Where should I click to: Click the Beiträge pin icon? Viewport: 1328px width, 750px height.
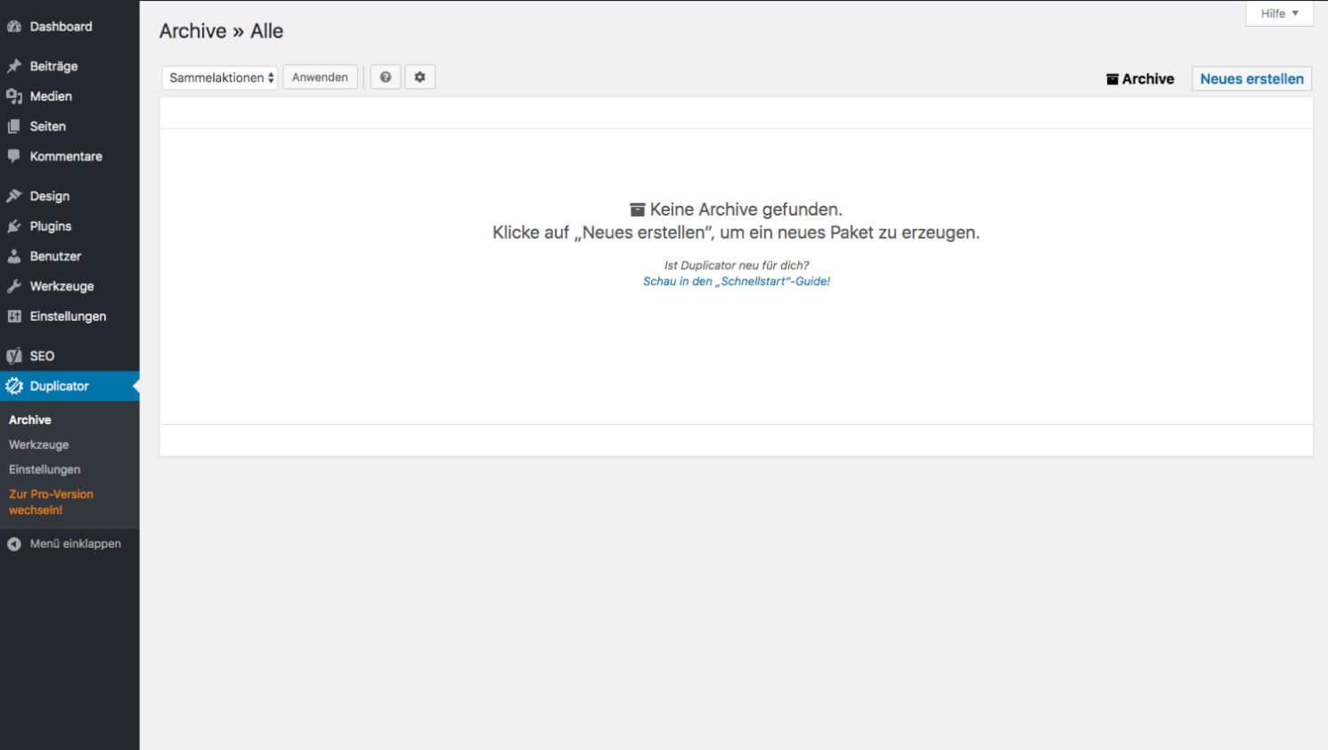(14, 67)
